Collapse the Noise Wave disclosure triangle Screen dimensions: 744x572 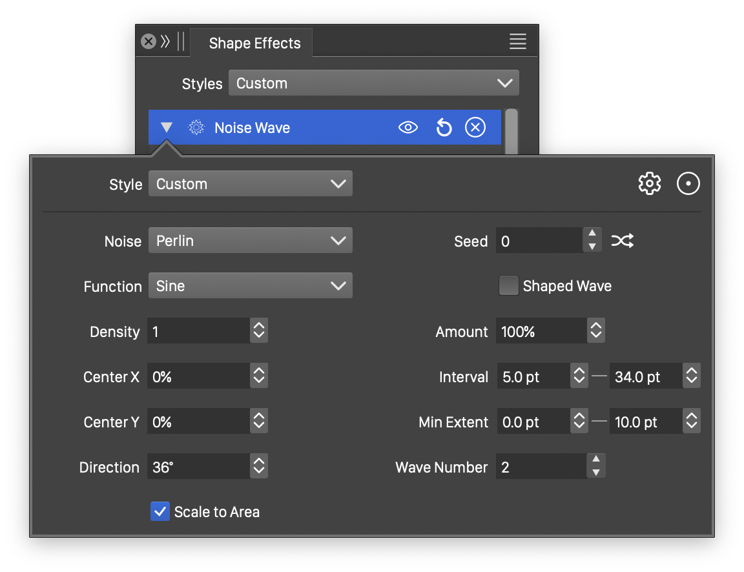pos(167,128)
